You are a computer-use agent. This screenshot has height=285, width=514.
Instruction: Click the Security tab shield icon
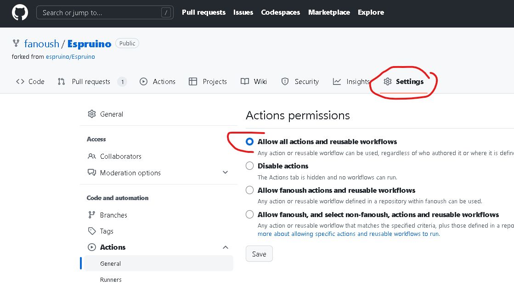click(285, 82)
